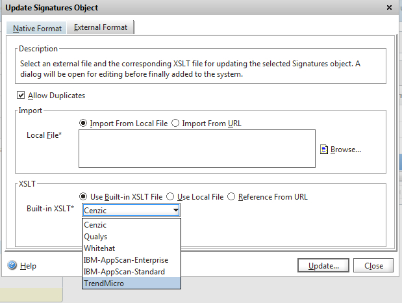Click the Help question mark icon

tap(12, 266)
